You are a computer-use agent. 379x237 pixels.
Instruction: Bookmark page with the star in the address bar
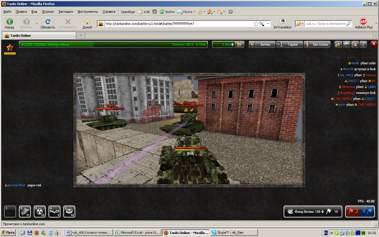256,24
